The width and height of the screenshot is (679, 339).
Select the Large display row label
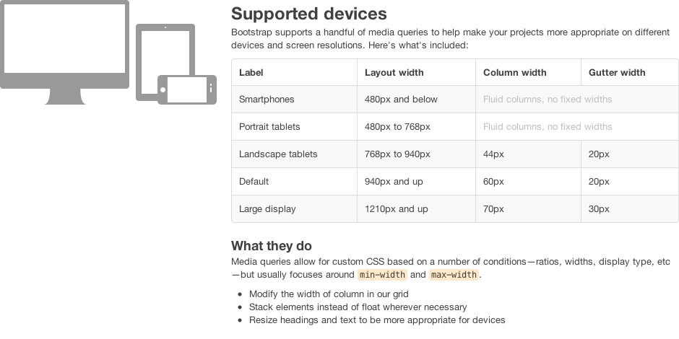[267, 209]
